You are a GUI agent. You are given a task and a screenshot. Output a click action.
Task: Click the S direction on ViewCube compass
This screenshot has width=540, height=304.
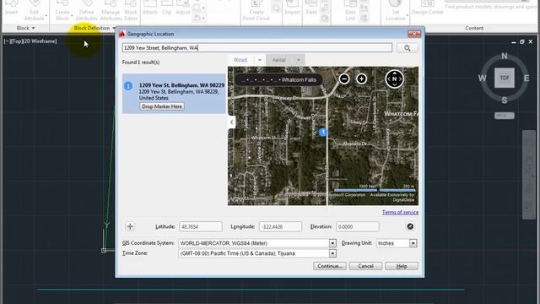(x=505, y=100)
